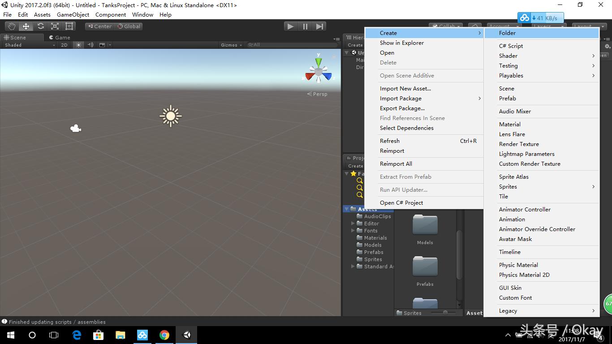
Task: Select the Rotate tool
Action: tap(40, 26)
